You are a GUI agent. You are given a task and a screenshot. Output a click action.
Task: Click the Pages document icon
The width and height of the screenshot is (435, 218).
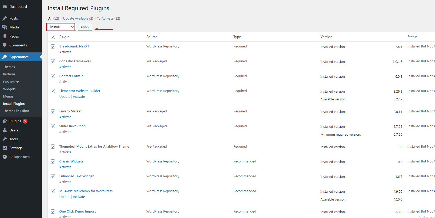tap(5, 36)
